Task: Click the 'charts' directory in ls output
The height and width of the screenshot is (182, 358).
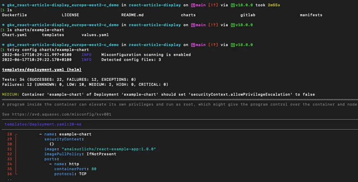Action: coord(188,15)
